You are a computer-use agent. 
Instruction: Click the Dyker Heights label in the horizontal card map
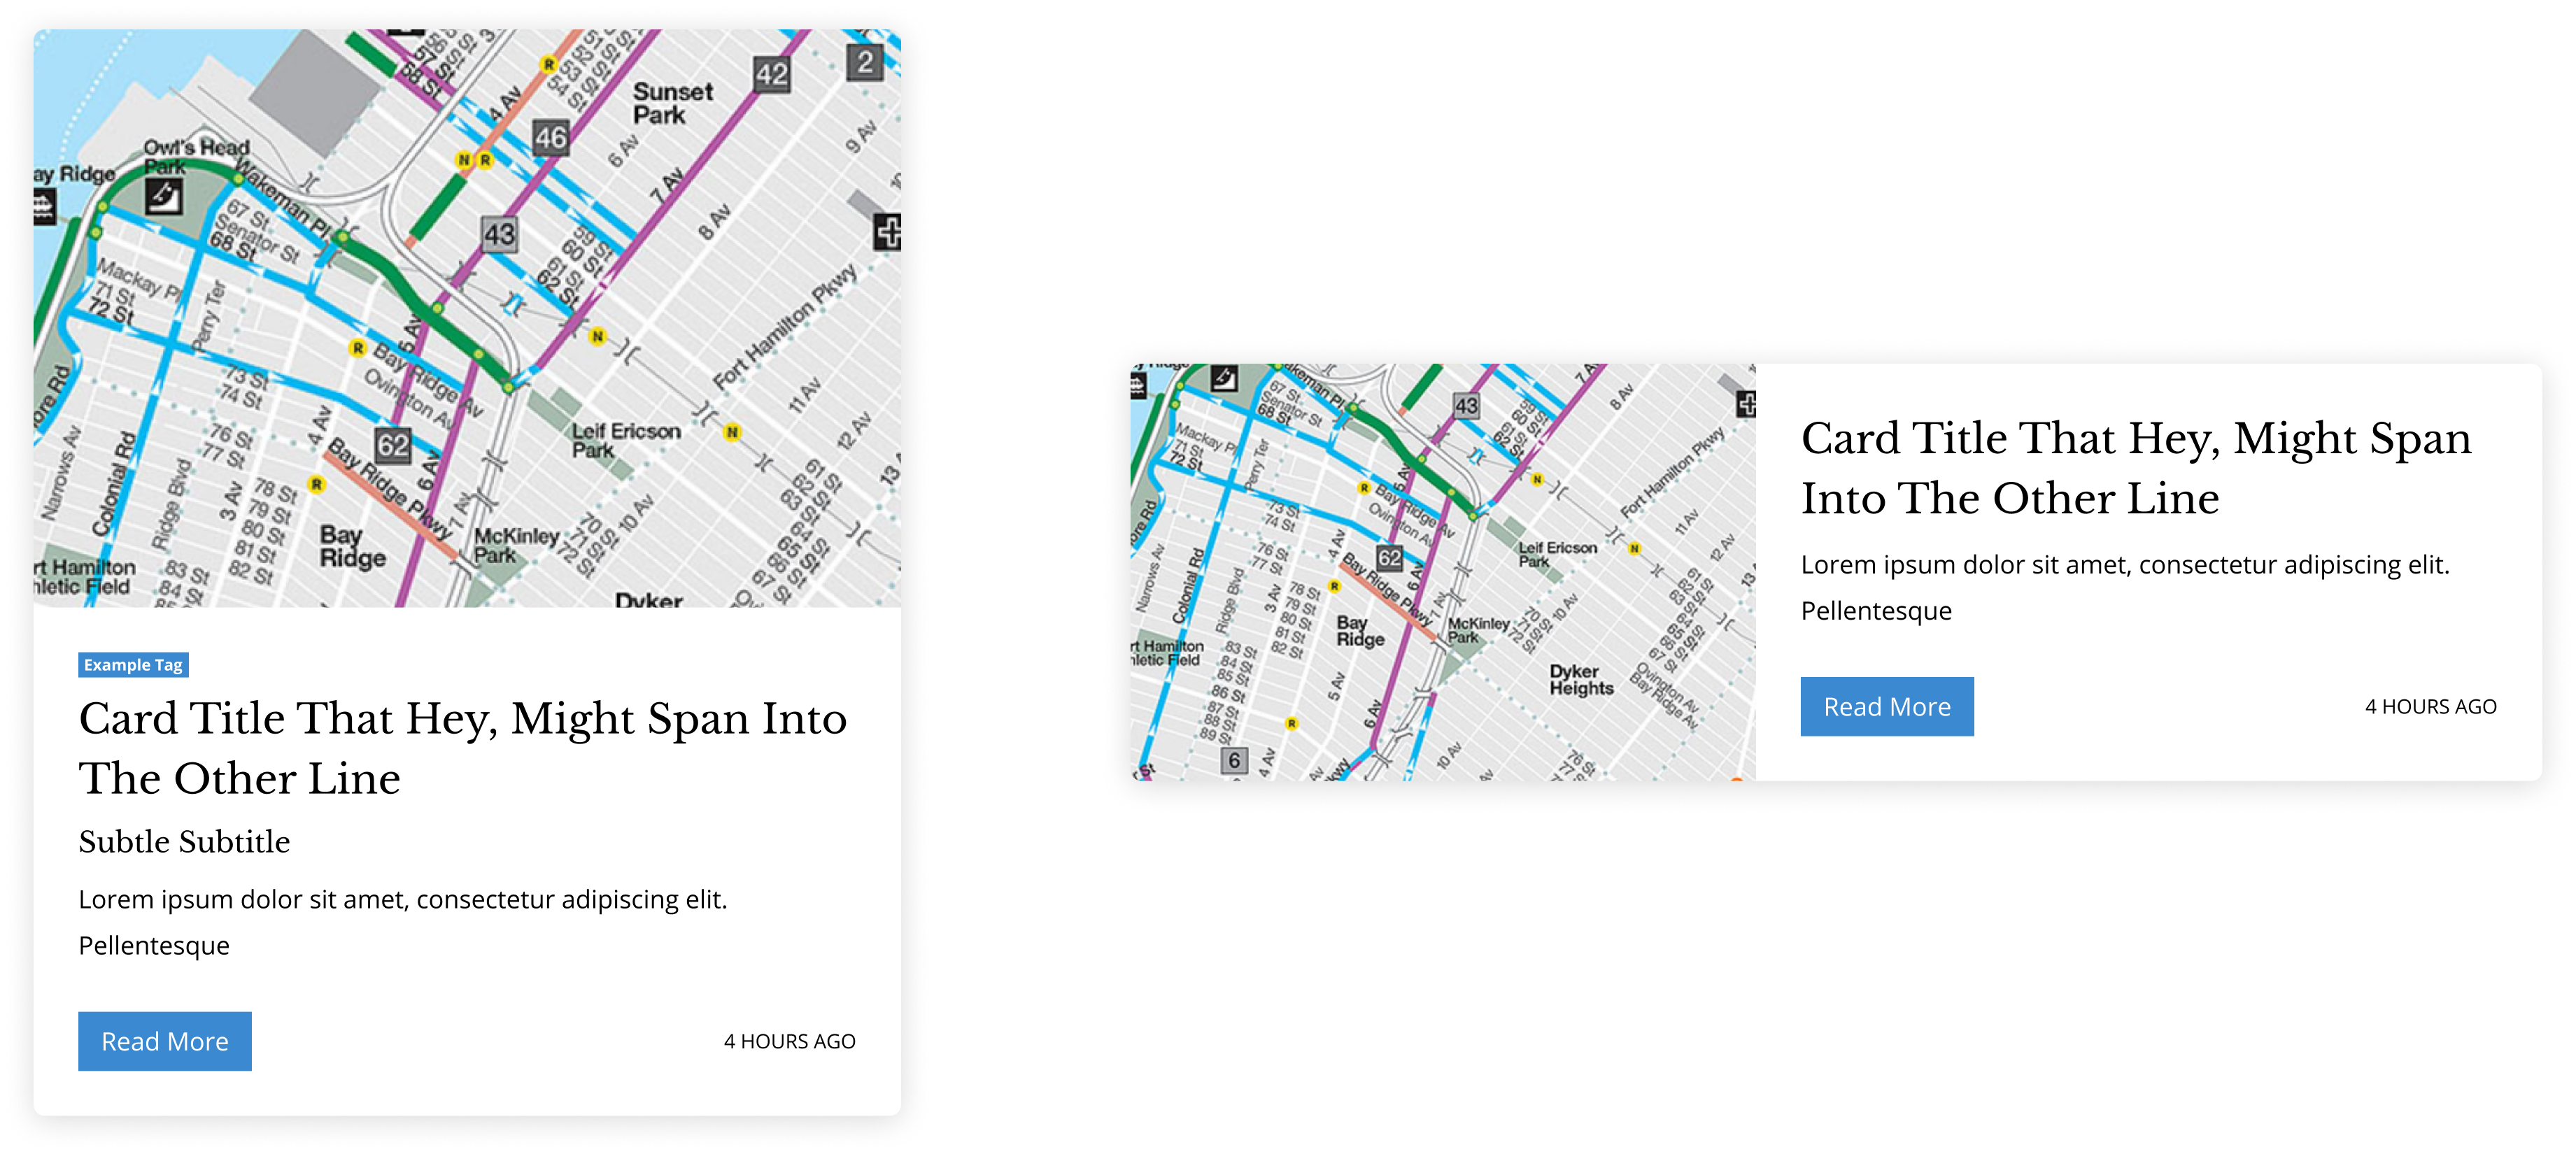(1581, 680)
